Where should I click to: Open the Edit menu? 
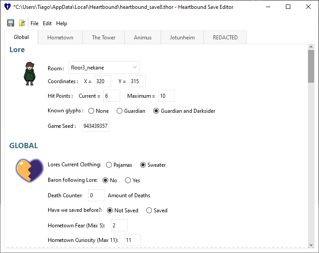click(x=47, y=23)
